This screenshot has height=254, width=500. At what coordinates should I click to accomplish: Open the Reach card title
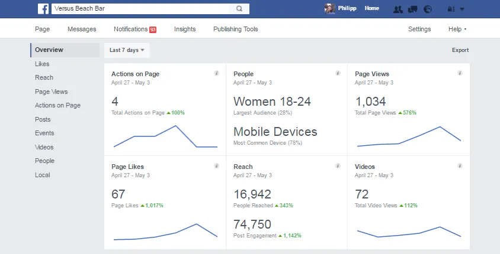(243, 167)
